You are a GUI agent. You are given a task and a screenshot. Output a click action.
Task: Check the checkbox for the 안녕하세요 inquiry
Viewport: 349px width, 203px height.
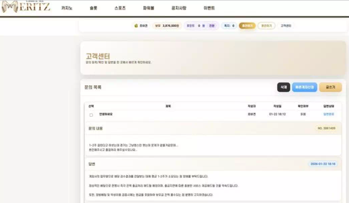tap(91, 115)
